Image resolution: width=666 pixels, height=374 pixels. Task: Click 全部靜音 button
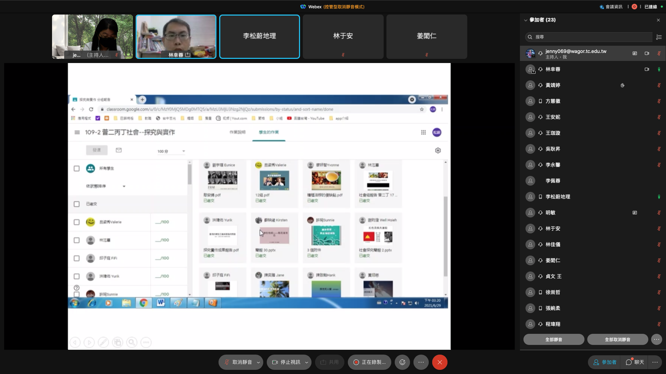554,339
